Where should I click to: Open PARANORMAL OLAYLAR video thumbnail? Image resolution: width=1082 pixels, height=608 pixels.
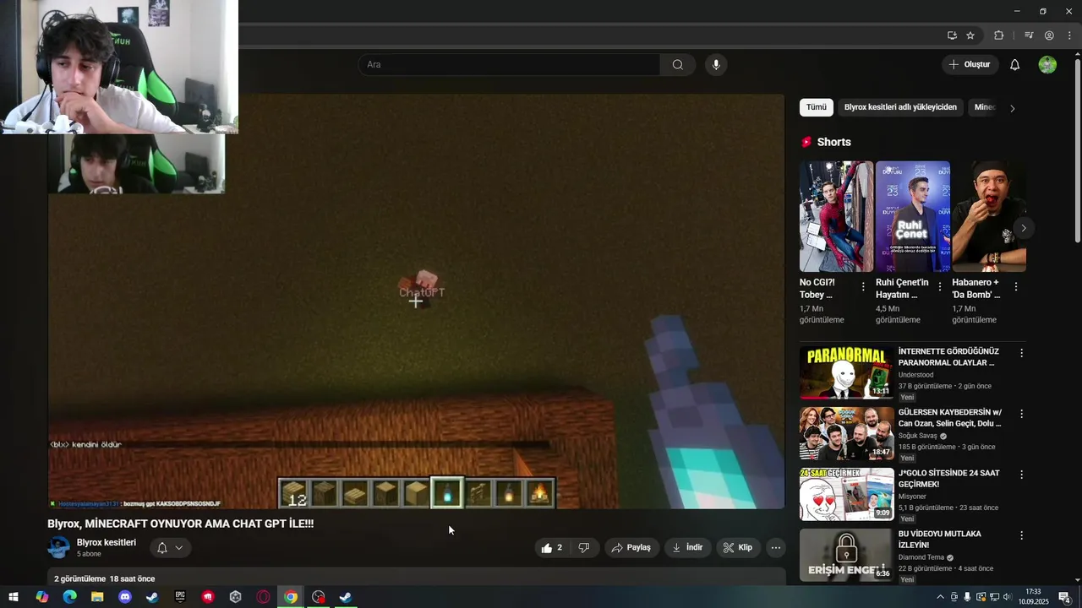tap(846, 372)
